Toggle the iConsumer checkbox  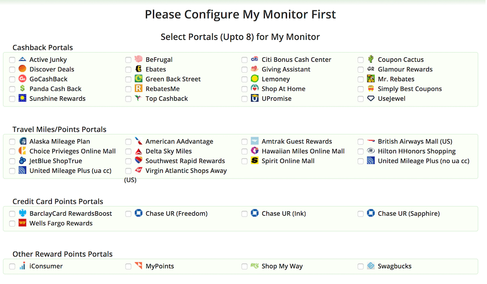tap(12, 266)
